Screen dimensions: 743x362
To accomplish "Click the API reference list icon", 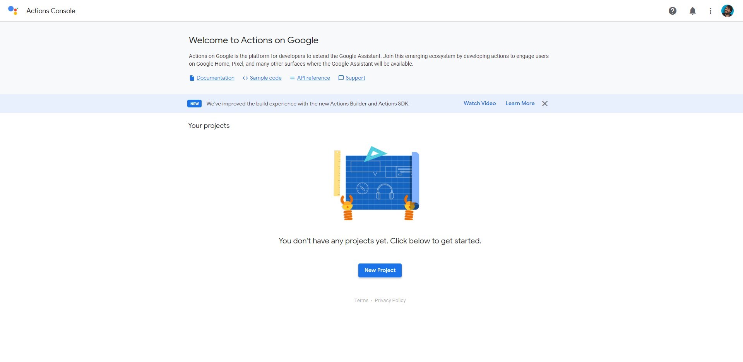I will click(x=293, y=78).
